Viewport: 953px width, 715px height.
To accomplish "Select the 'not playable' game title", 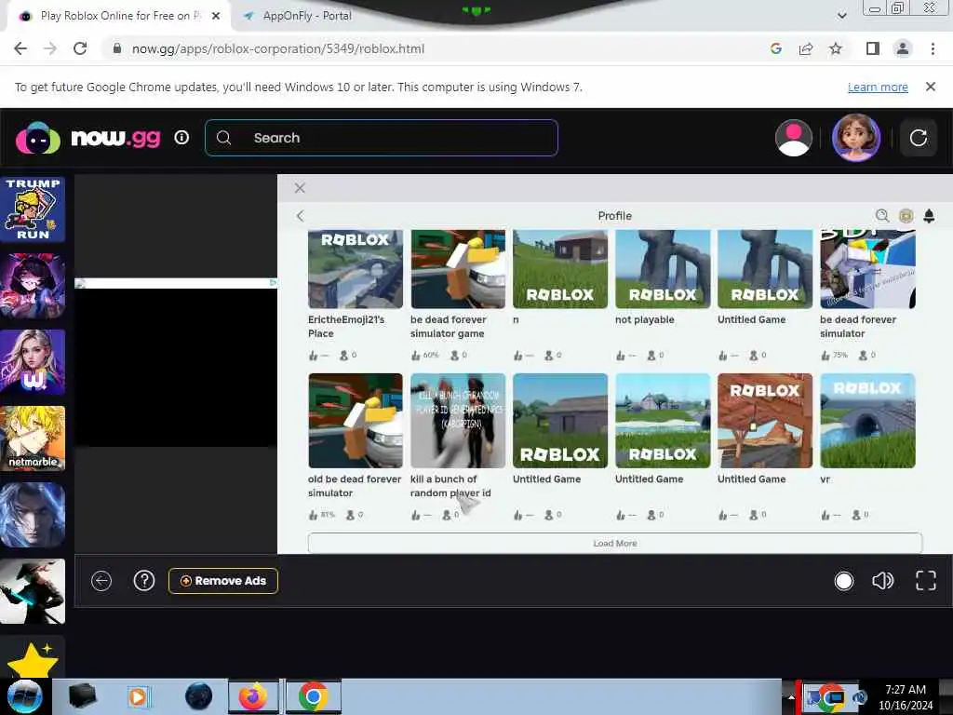I will [644, 320].
